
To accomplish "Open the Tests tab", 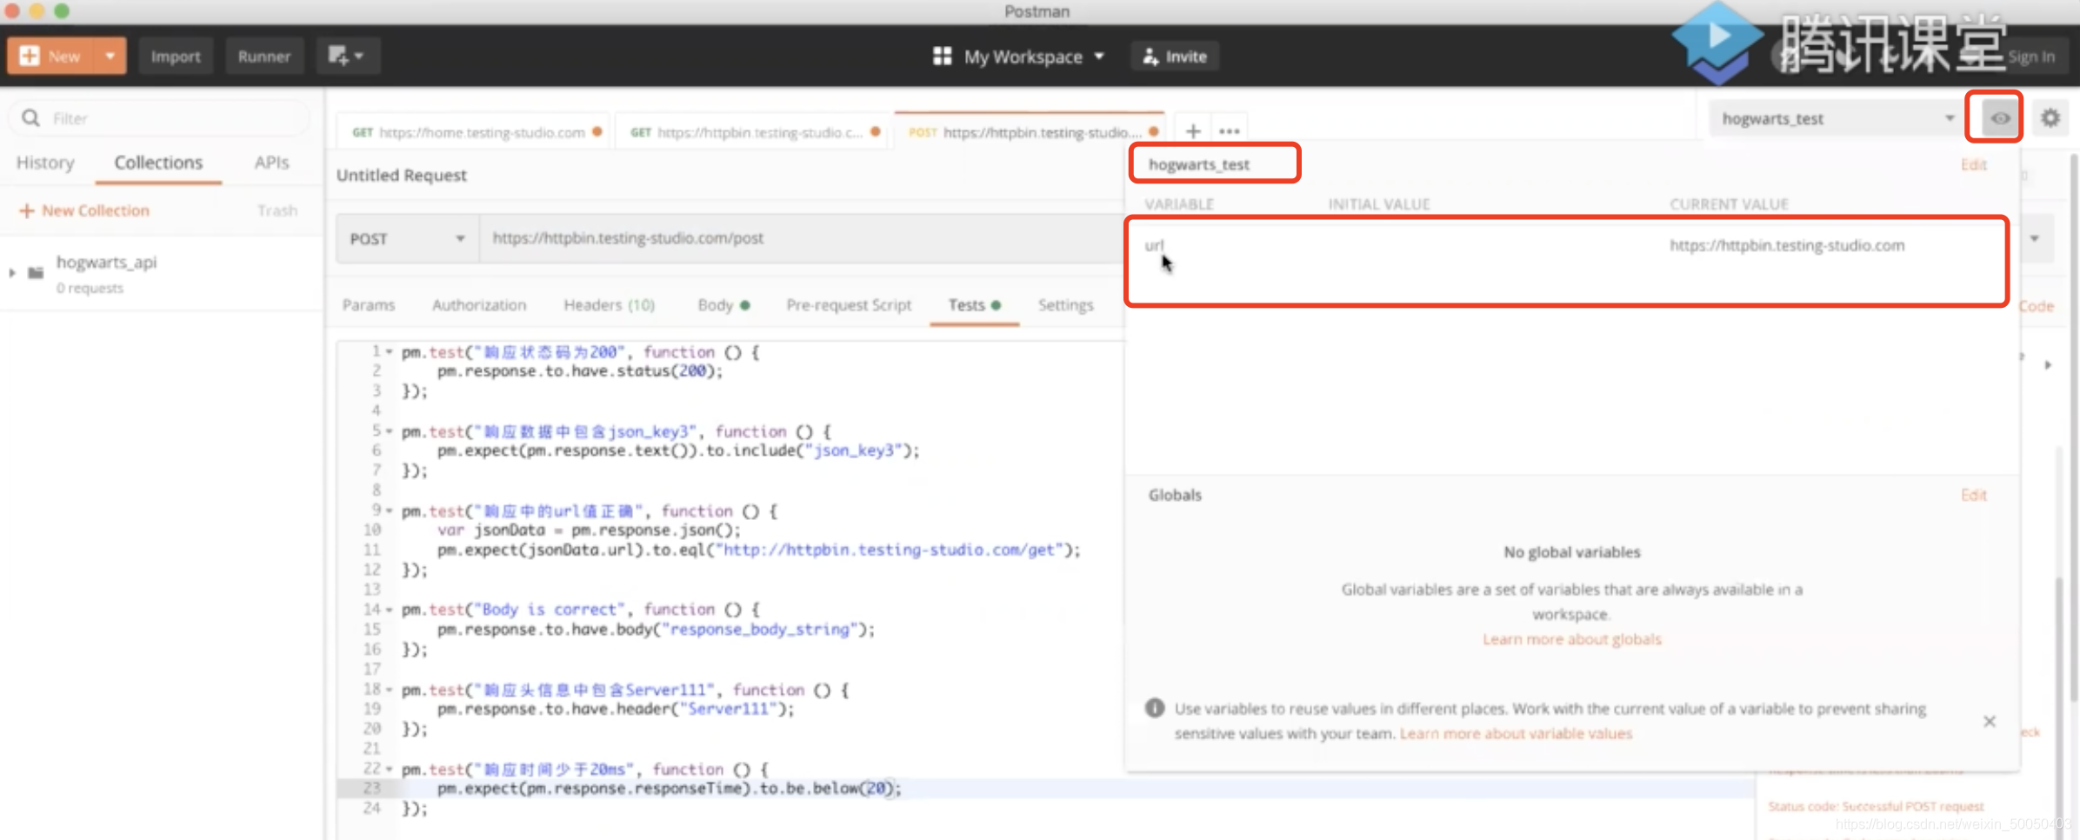I will point(974,305).
